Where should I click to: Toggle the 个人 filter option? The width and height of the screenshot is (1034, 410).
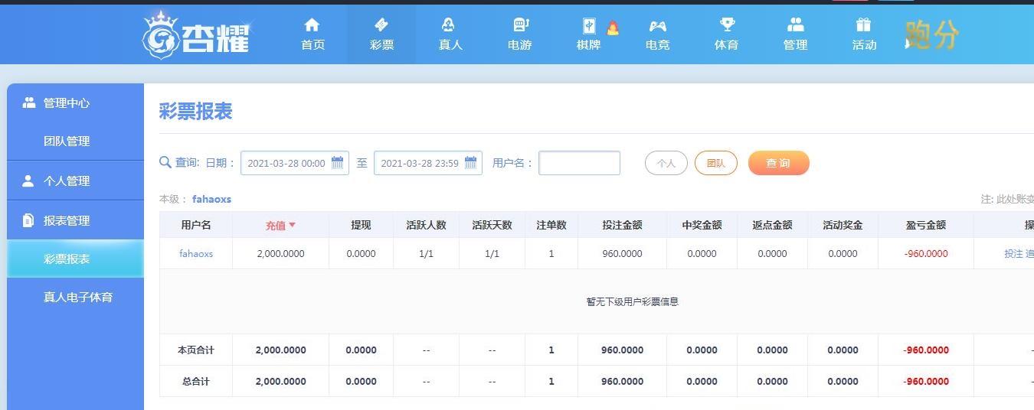[x=666, y=163]
